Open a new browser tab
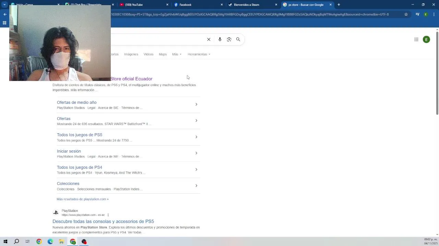The image size is (439, 246). pyautogui.click(x=339, y=5)
